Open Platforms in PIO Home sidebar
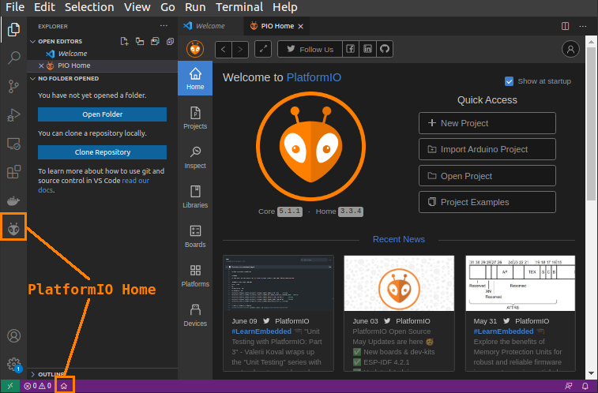 click(195, 275)
